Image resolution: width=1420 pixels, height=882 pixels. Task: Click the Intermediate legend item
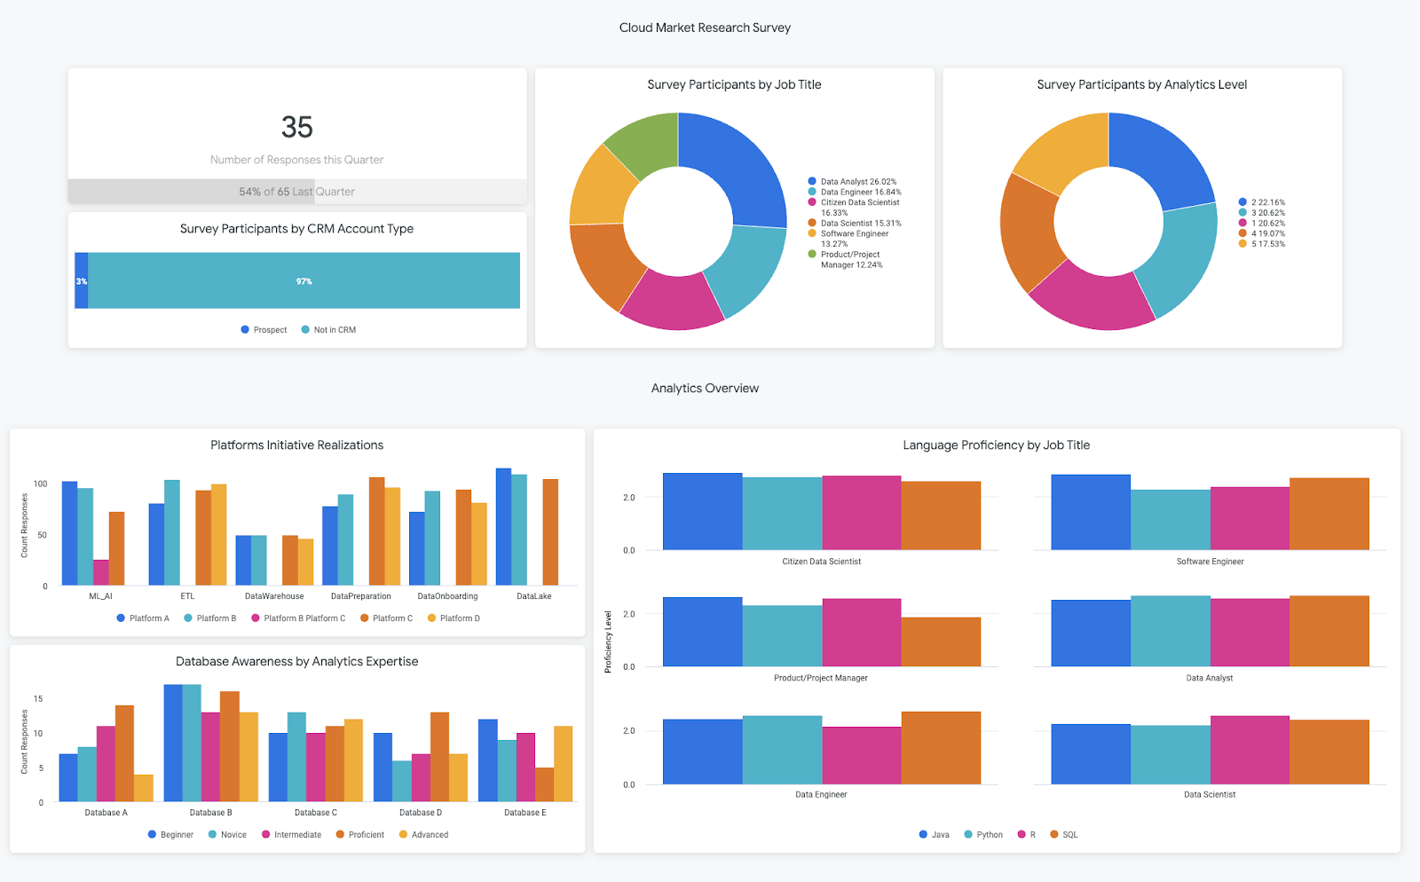pos(291,835)
